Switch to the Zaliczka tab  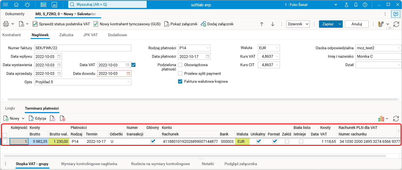[x=66, y=35]
